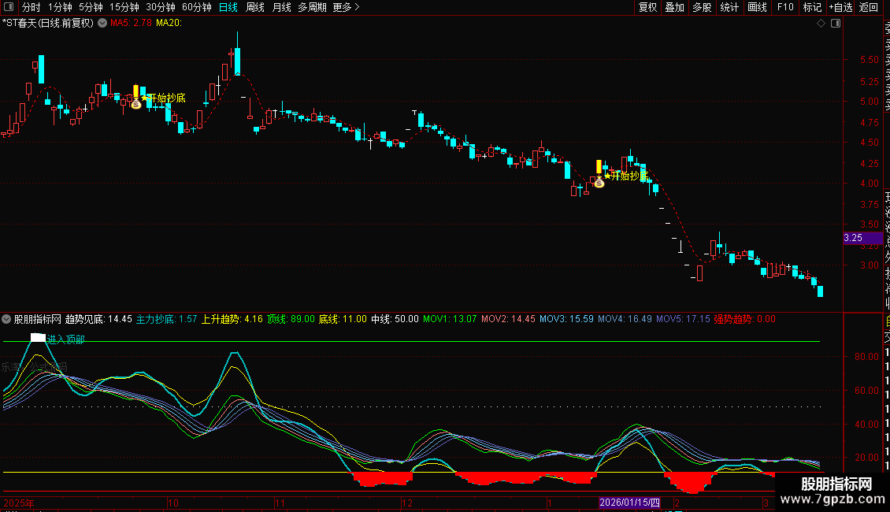Click the MOV5: 17.15 readout

(683, 319)
